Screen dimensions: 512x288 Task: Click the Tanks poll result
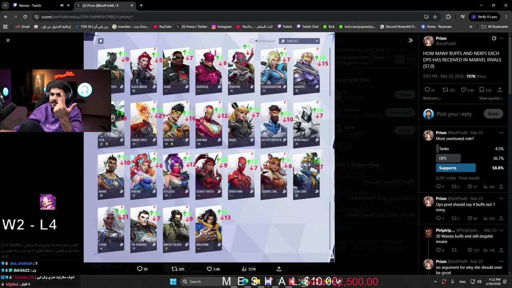click(470, 149)
